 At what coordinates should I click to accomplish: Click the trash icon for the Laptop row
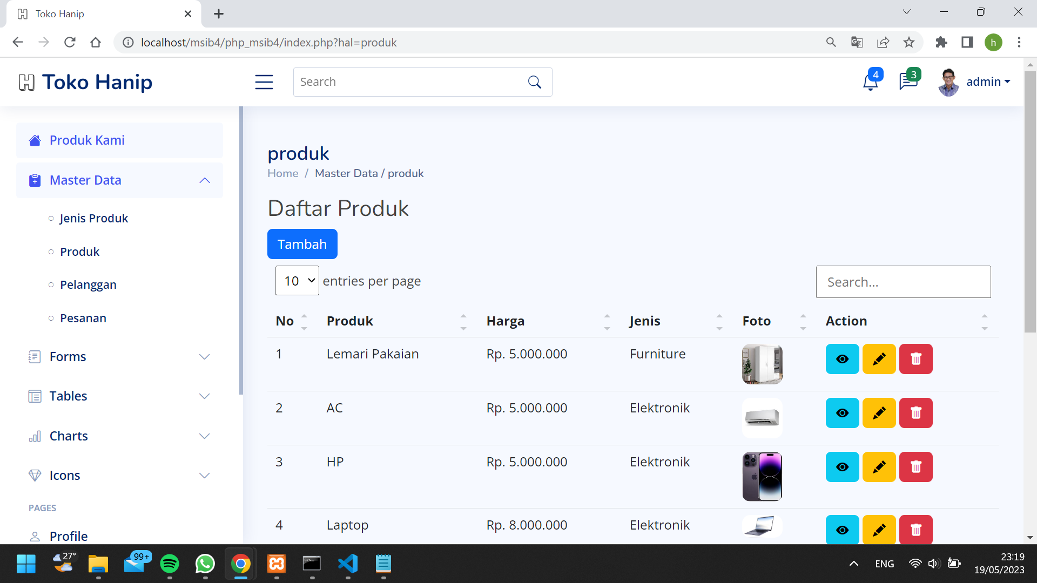tap(915, 530)
